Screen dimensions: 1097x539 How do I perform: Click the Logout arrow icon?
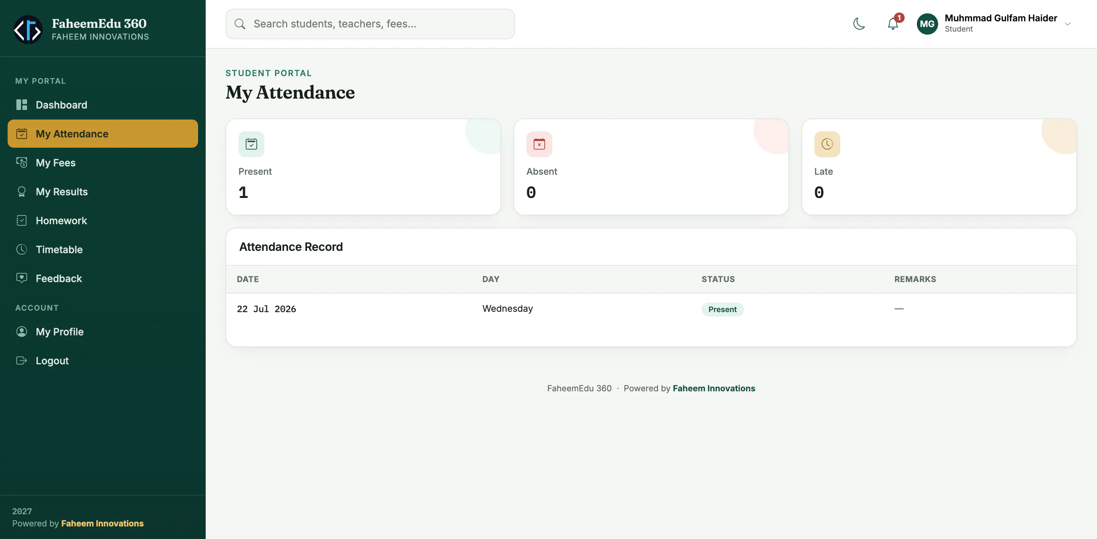pos(22,360)
